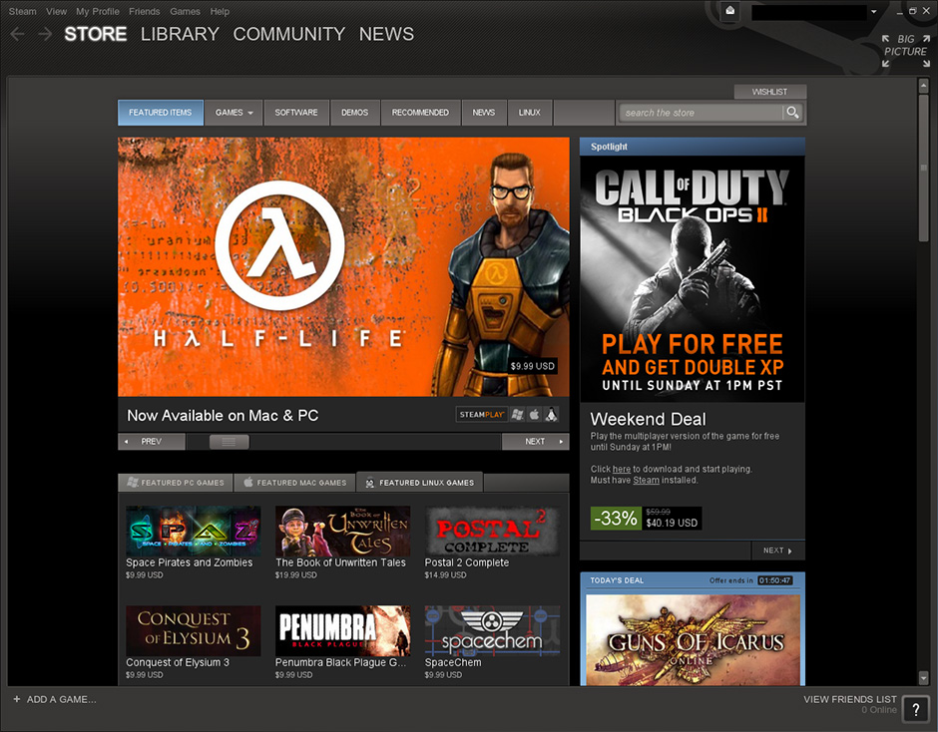The width and height of the screenshot is (938, 732).
Task: Open the News tab in store nav
Action: point(484,113)
